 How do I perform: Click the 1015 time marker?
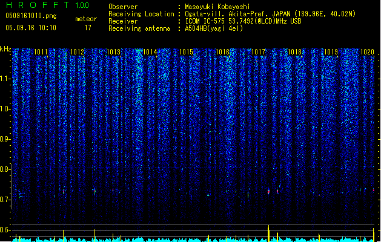click(x=186, y=52)
